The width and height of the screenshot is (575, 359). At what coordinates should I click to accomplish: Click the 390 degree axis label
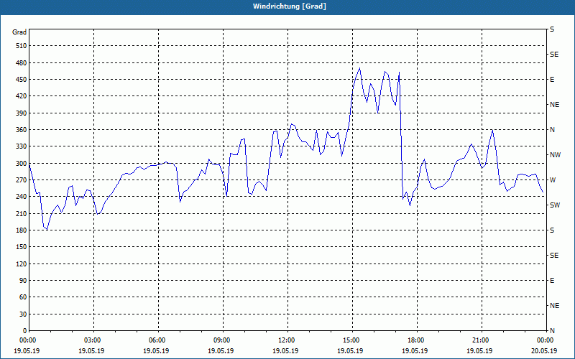pos(22,113)
